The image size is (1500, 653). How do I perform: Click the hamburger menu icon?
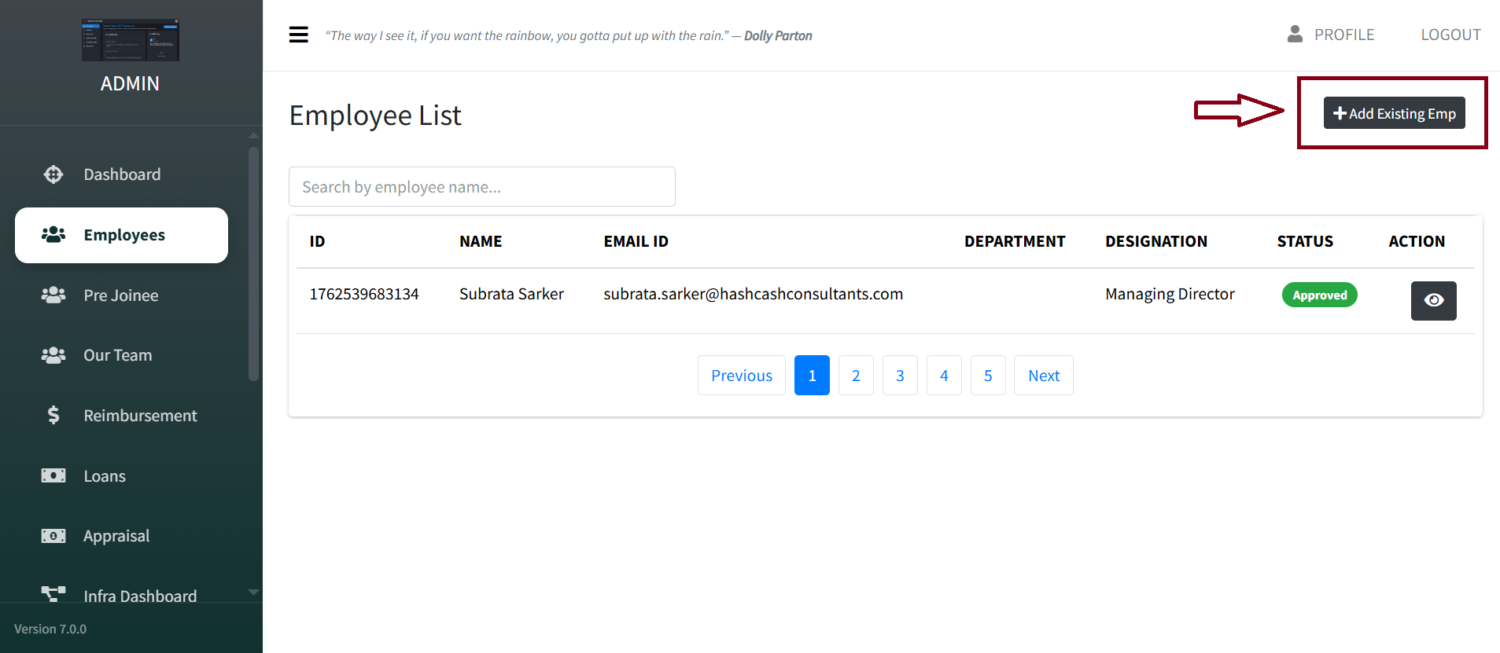click(298, 35)
